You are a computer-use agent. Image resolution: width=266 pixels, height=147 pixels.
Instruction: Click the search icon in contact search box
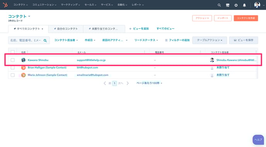[45, 40]
